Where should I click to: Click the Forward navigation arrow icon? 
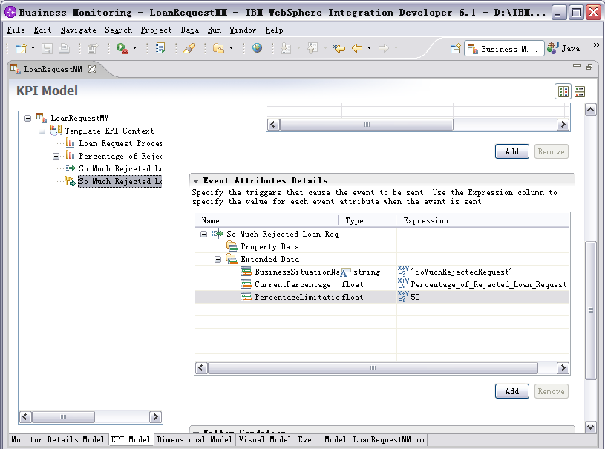tap(384, 48)
